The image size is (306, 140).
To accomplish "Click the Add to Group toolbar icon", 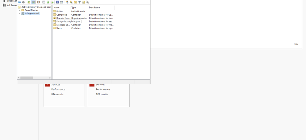I will [x=87, y=2].
